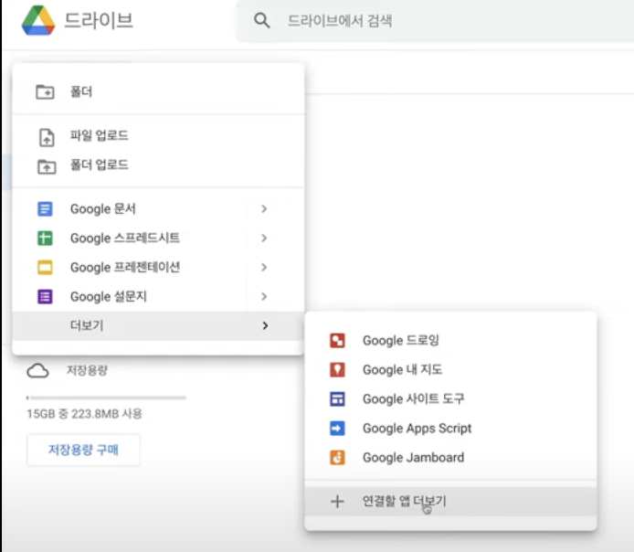This screenshot has height=552, width=634.
Task: Click the orange Google Jamboard icon
Action: click(337, 458)
